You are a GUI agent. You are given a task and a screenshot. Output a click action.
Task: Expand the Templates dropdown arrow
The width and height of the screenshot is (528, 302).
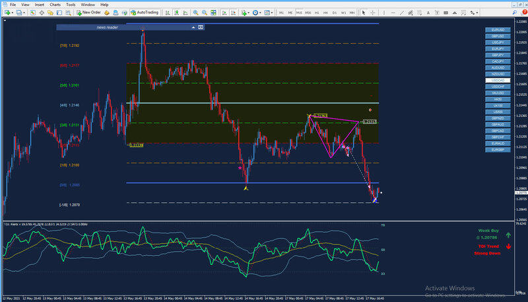click(x=272, y=13)
